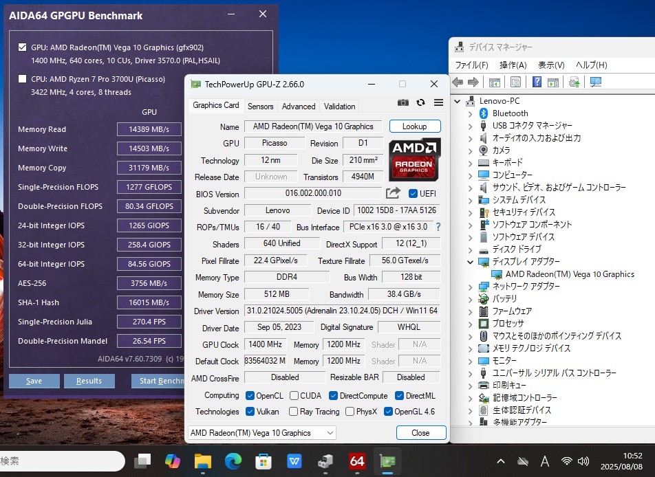Click the GPU-Z screenshot camera icon
Viewport: 655px width, 477px height.
(402, 102)
